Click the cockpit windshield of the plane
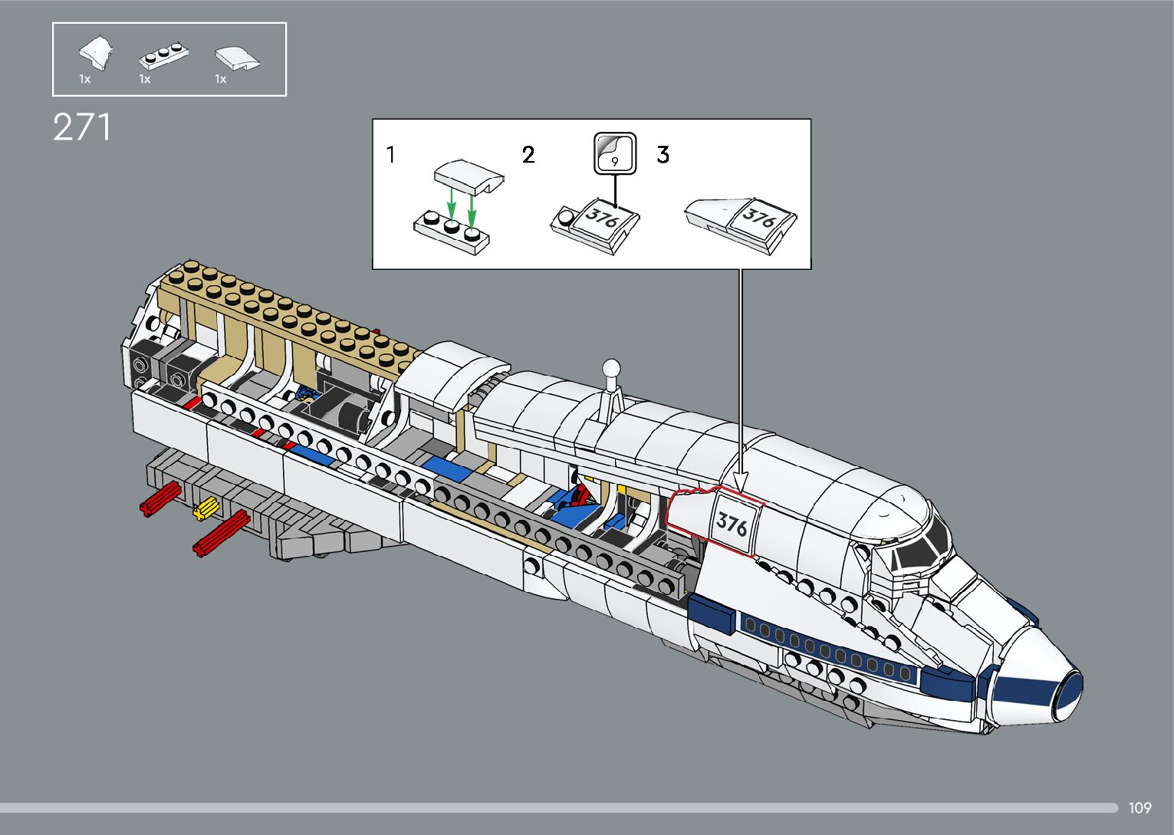Viewport: 1174px width, 835px height. tap(920, 546)
